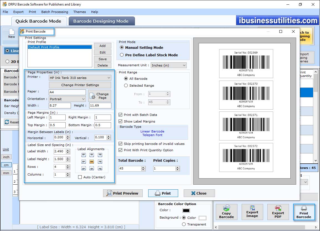Image resolution: width=320 pixels, height=231 pixels.
Task: Toggle Print With Print Quantity Option
Action: [x=121, y=150]
